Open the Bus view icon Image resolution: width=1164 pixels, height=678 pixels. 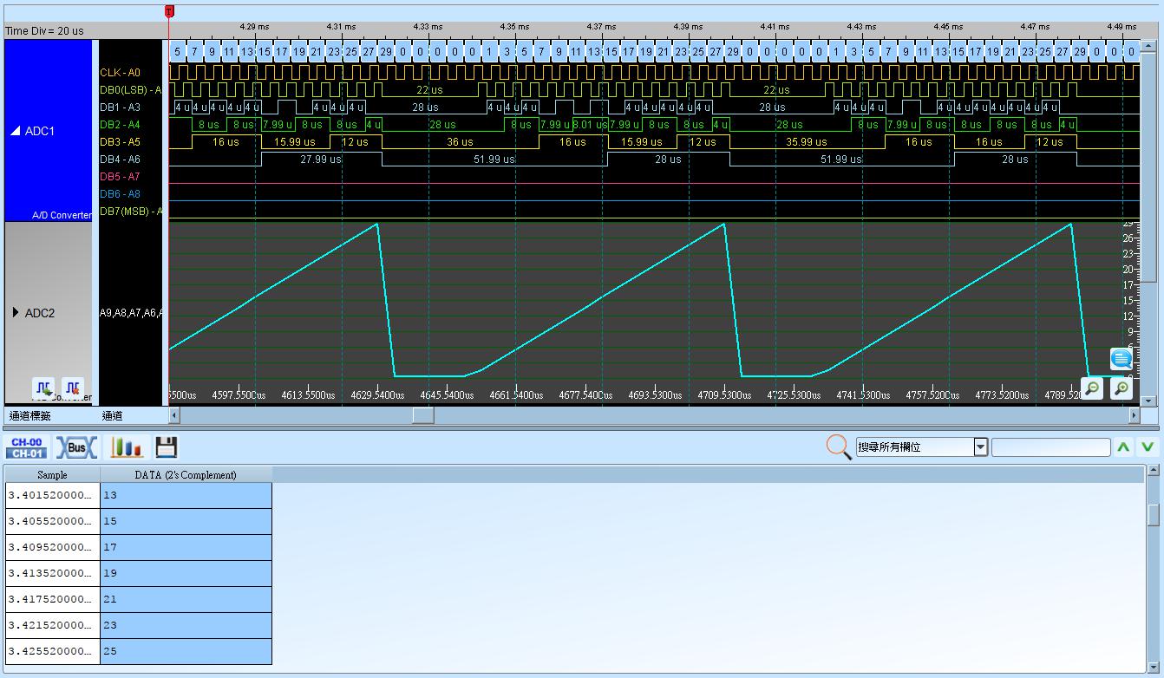[76, 447]
